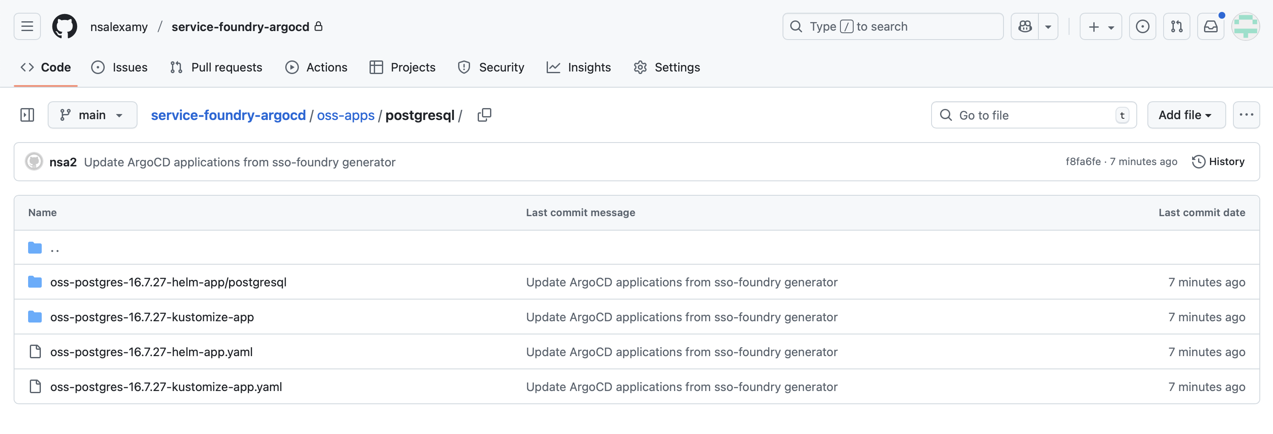
Task: Open nsalexamy owner profile link
Action: 119,27
